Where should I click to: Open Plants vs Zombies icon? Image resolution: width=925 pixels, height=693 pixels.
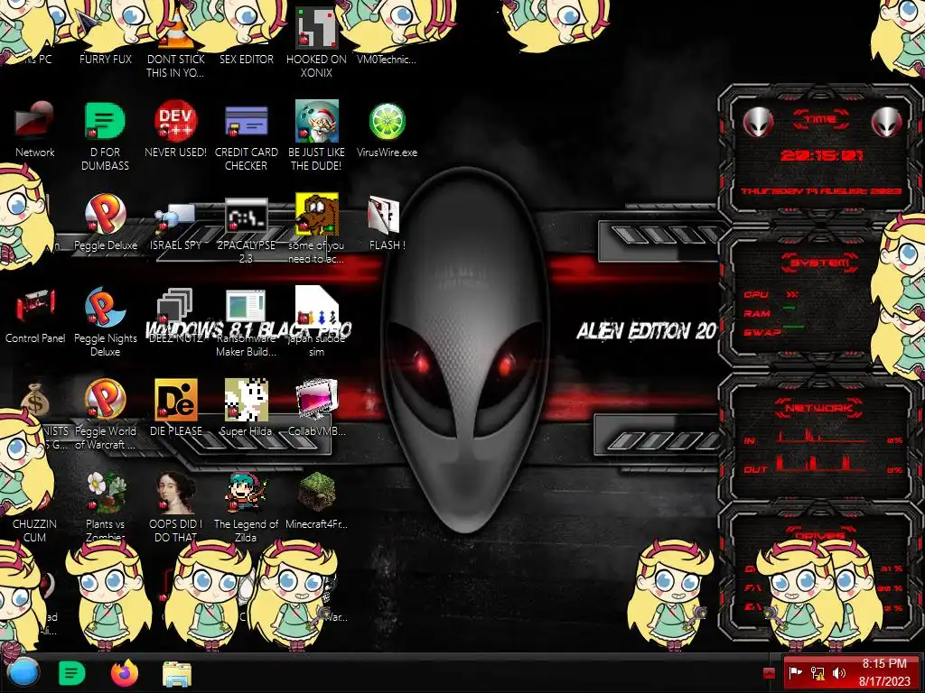[x=105, y=492]
